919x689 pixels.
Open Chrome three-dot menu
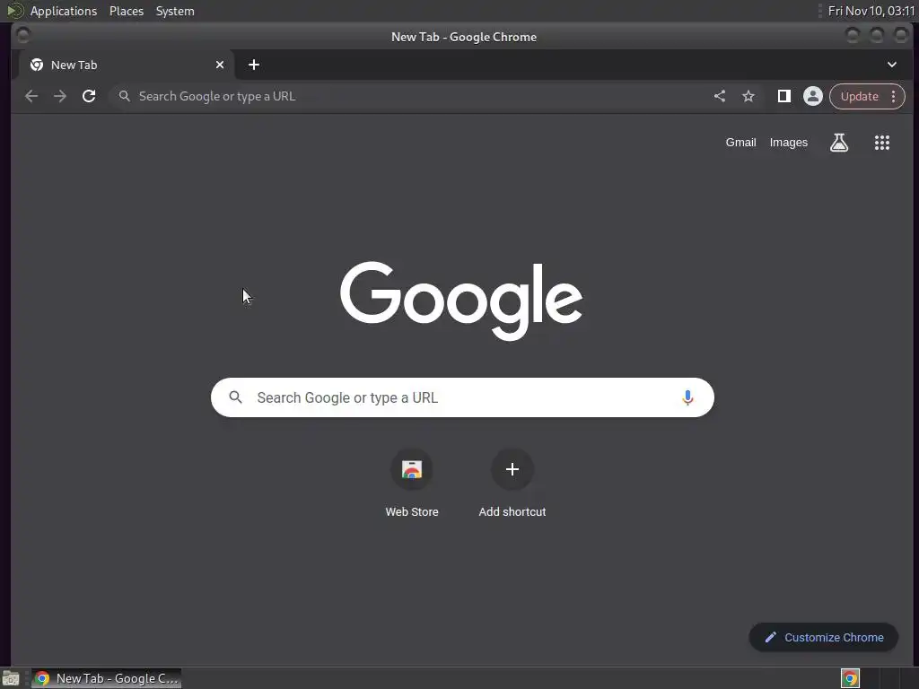894,96
